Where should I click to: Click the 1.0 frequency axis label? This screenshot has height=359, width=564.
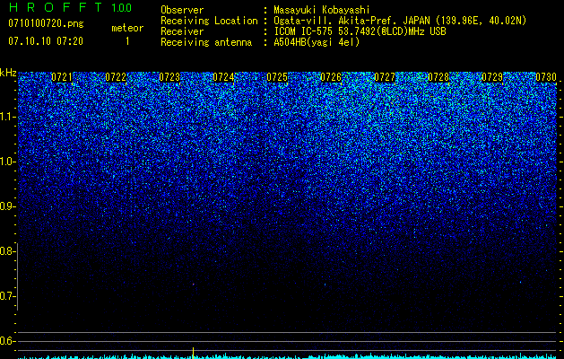click(8, 162)
